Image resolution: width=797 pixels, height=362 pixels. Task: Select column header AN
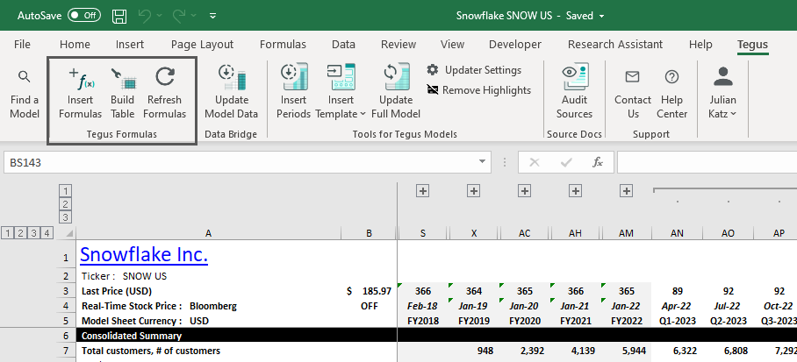(677, 233)
